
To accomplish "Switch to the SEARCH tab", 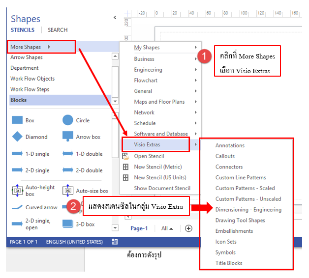I will 58,30.
